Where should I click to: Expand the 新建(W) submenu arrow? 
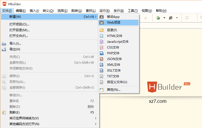[95, 17]
